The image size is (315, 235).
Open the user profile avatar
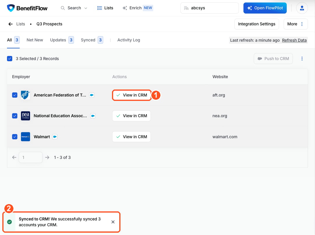(x=302, y=8)
